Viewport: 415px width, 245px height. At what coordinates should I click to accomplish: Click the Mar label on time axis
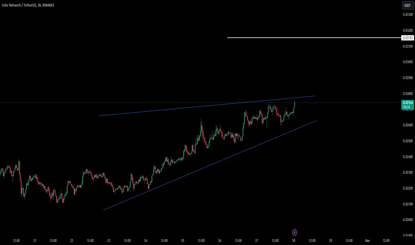click(x=367, y=241)
